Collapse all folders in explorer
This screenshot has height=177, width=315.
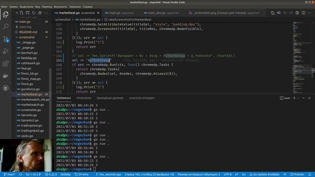[x=40, y=13]
